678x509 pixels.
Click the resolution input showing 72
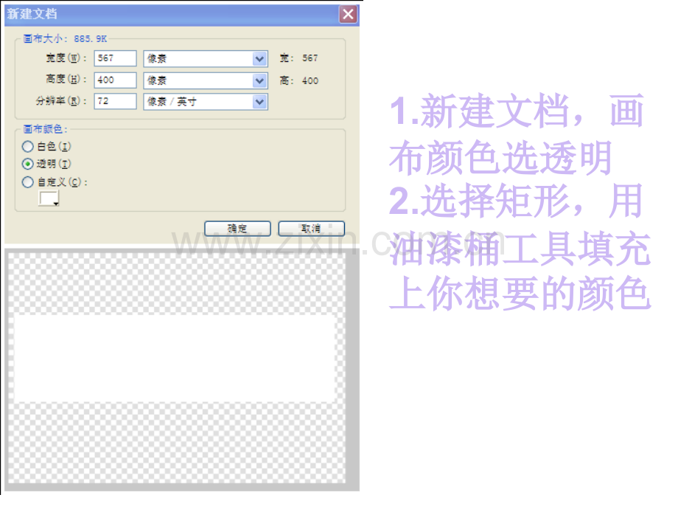[114, 101]
